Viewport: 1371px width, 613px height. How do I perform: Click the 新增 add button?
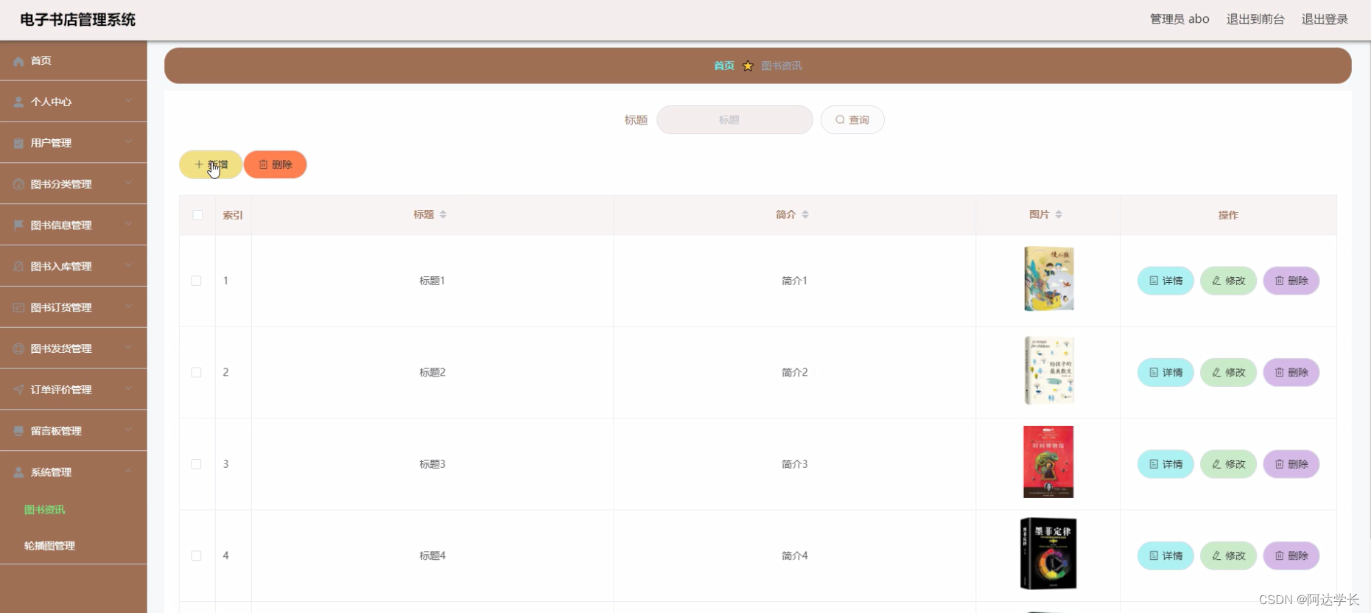pos(211,164)
